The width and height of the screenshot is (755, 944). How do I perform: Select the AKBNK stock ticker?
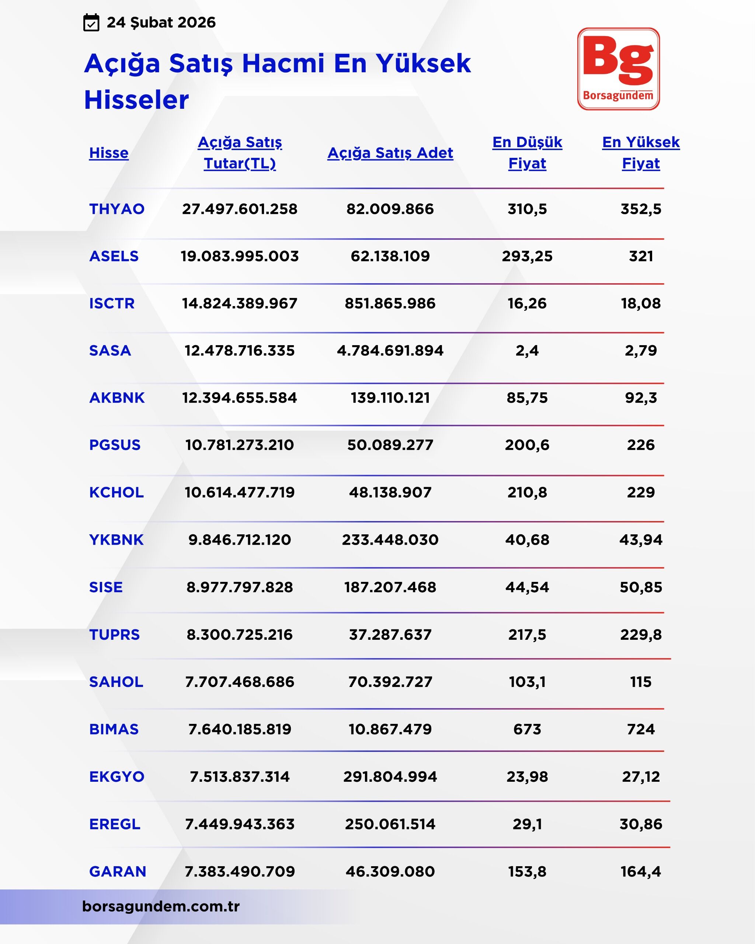click(x=116, y=398)
